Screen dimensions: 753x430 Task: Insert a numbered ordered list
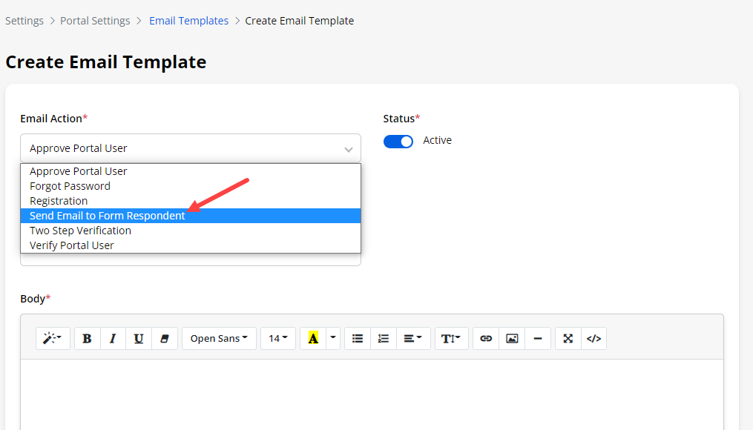(384, 338)
